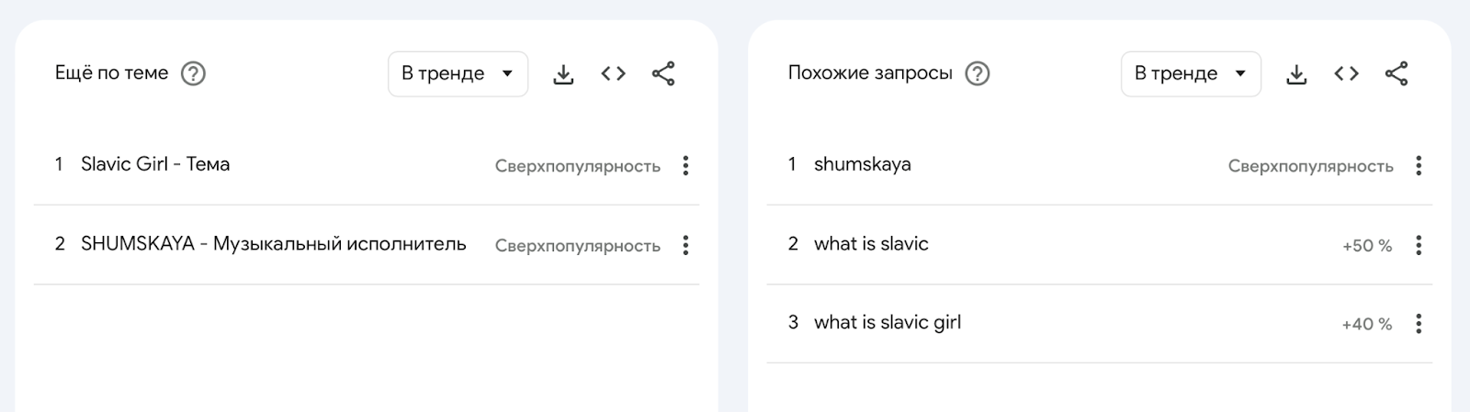Open help for 'Похожие запросы'
Image resolution: width=1470 pixels, height=412 pixels.
(978, 73)
